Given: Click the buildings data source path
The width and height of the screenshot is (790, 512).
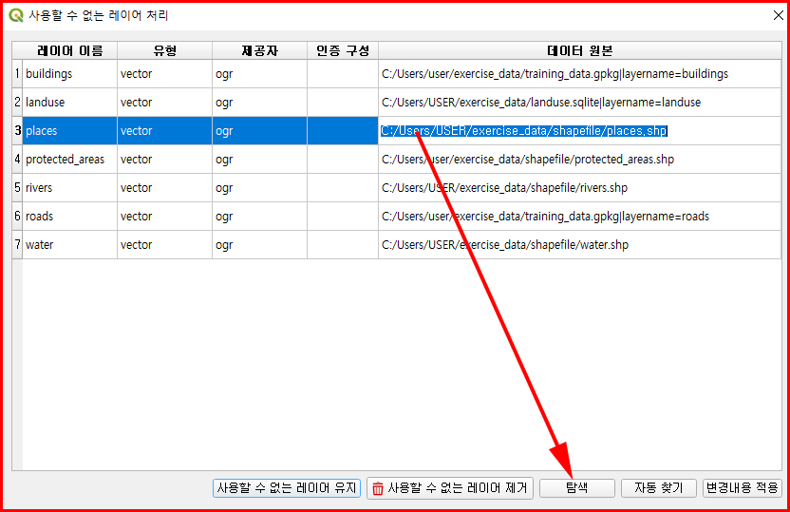Looking at the screenshot, I should [579, 73].
